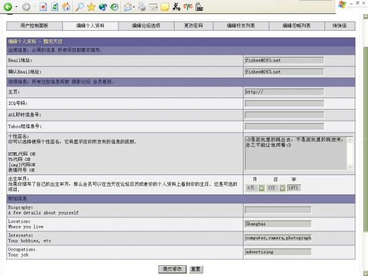
Task: Open the 编辑忽略列表 tab
Action: tap(296, 26)
